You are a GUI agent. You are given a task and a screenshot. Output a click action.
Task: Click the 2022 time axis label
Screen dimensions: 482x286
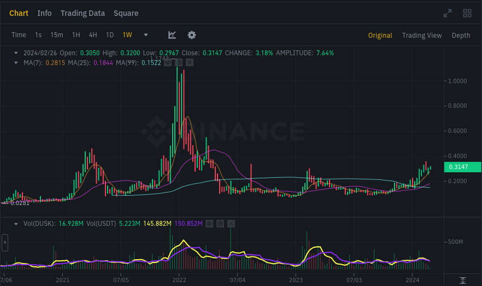click(x=179, y=280)
